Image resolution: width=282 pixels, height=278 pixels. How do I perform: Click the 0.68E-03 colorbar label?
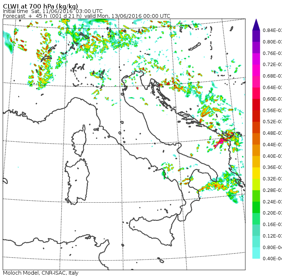(272, 76)
